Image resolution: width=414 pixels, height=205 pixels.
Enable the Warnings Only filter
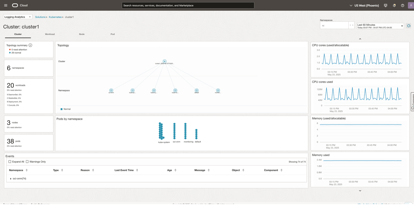tap(27, 162)
